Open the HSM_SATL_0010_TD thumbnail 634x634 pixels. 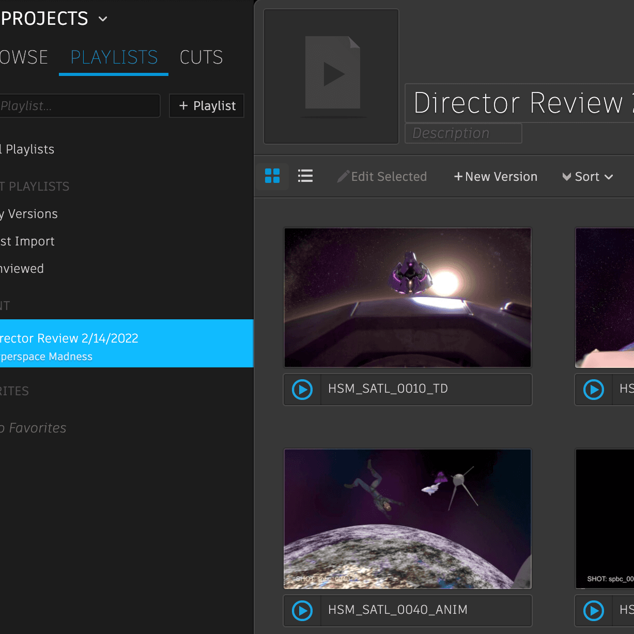pyautogui.click(x=407, y=298)
